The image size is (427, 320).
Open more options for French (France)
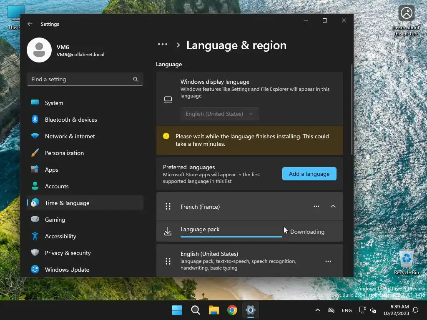(316, 206)
